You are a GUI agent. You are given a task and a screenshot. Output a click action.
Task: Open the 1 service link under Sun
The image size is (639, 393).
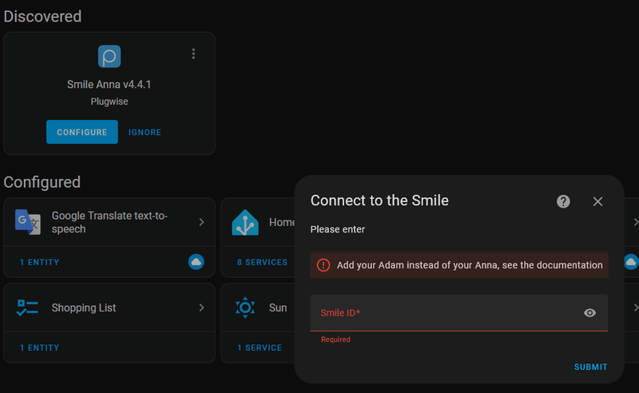coord(260,347)
